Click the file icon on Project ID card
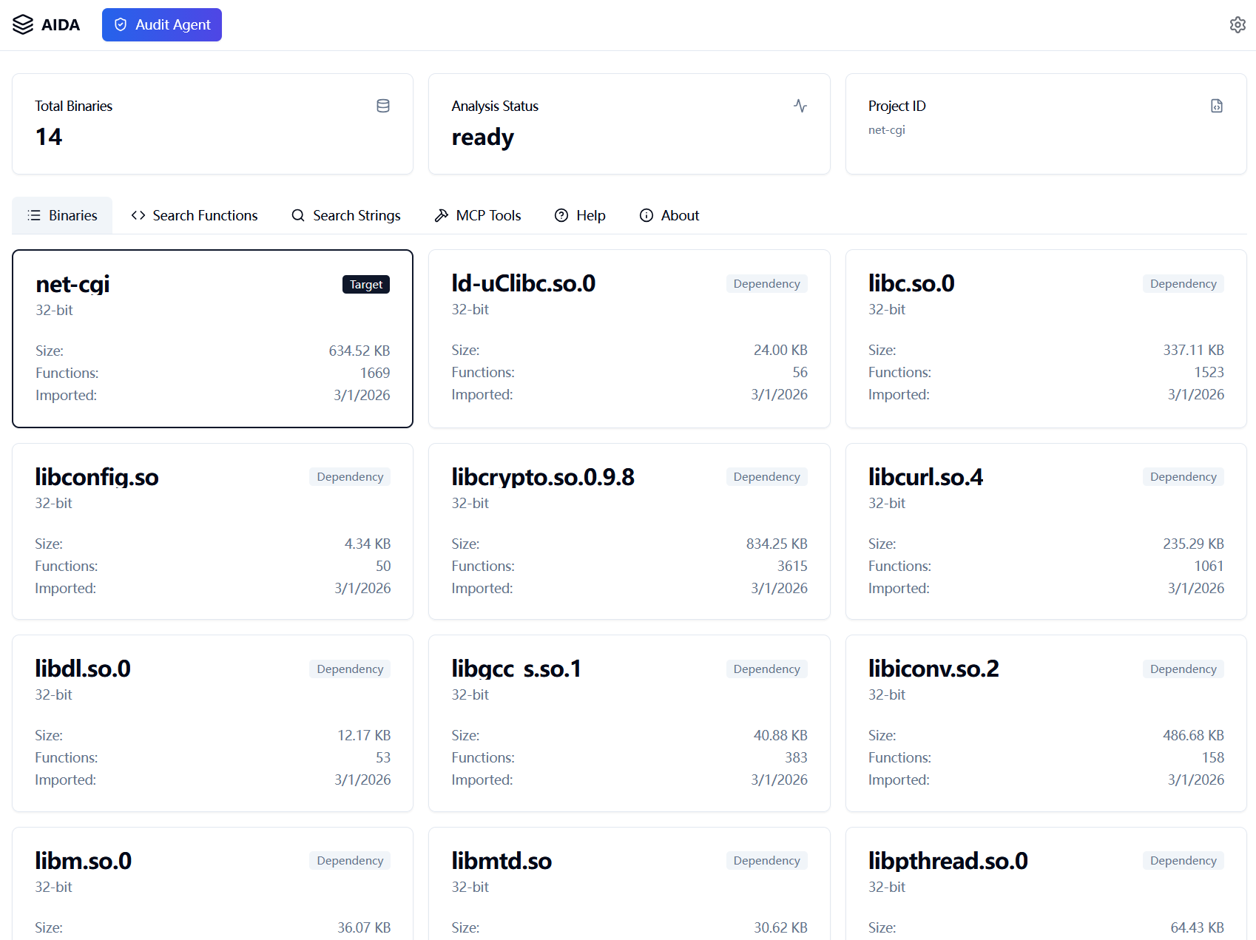The image size is (1256, 940). click(1217, 106)
